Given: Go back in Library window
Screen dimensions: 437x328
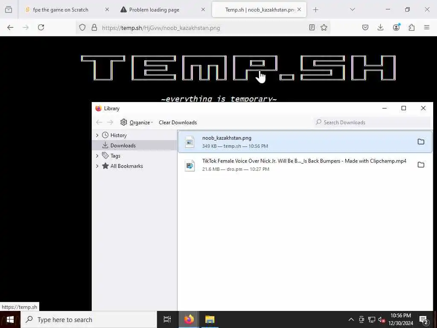Looking at the screenshot, I should click(x=99, y=122).
